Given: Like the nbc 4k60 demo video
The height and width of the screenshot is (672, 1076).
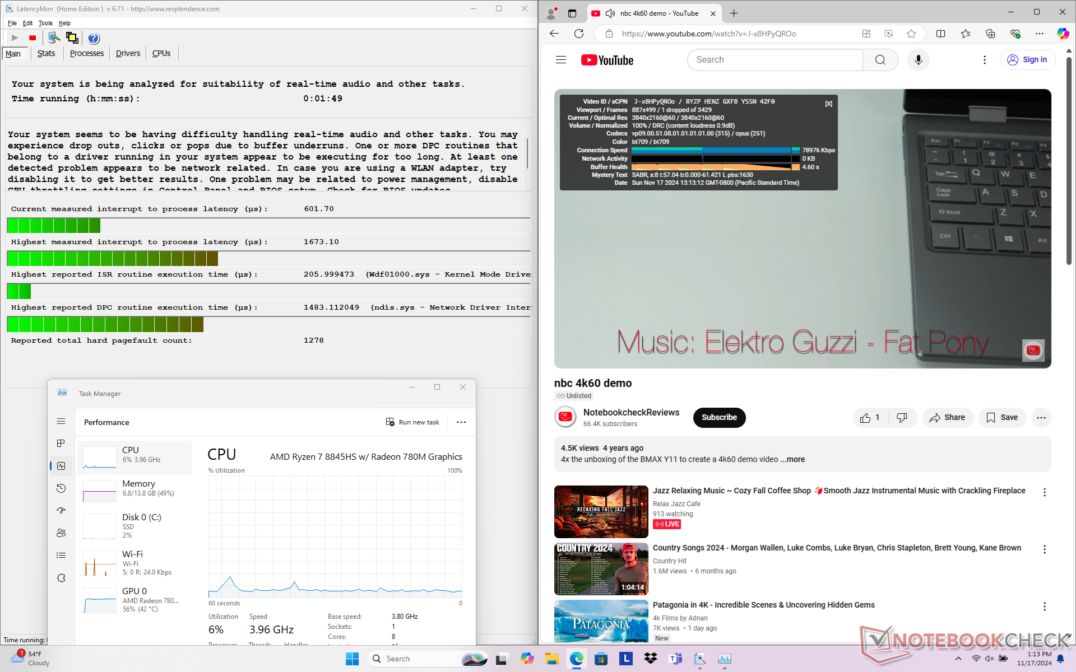Looking at the screenshot, I should point(869,418).
